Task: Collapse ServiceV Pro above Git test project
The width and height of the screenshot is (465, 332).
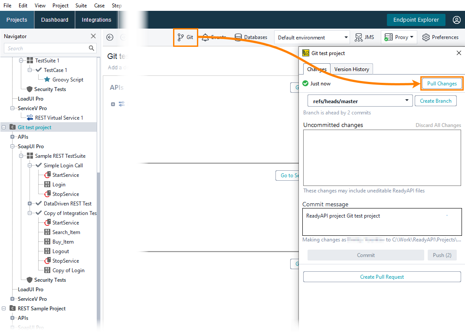Action: 13,108
